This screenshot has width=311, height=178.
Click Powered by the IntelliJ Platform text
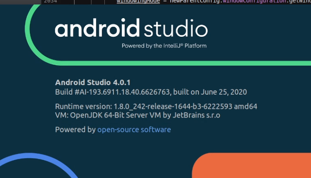point(164,46)
